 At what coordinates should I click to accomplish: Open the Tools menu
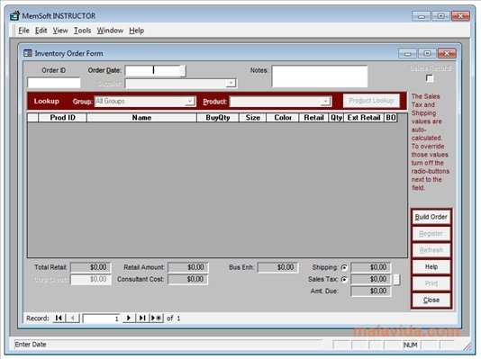tap(82, 31)
